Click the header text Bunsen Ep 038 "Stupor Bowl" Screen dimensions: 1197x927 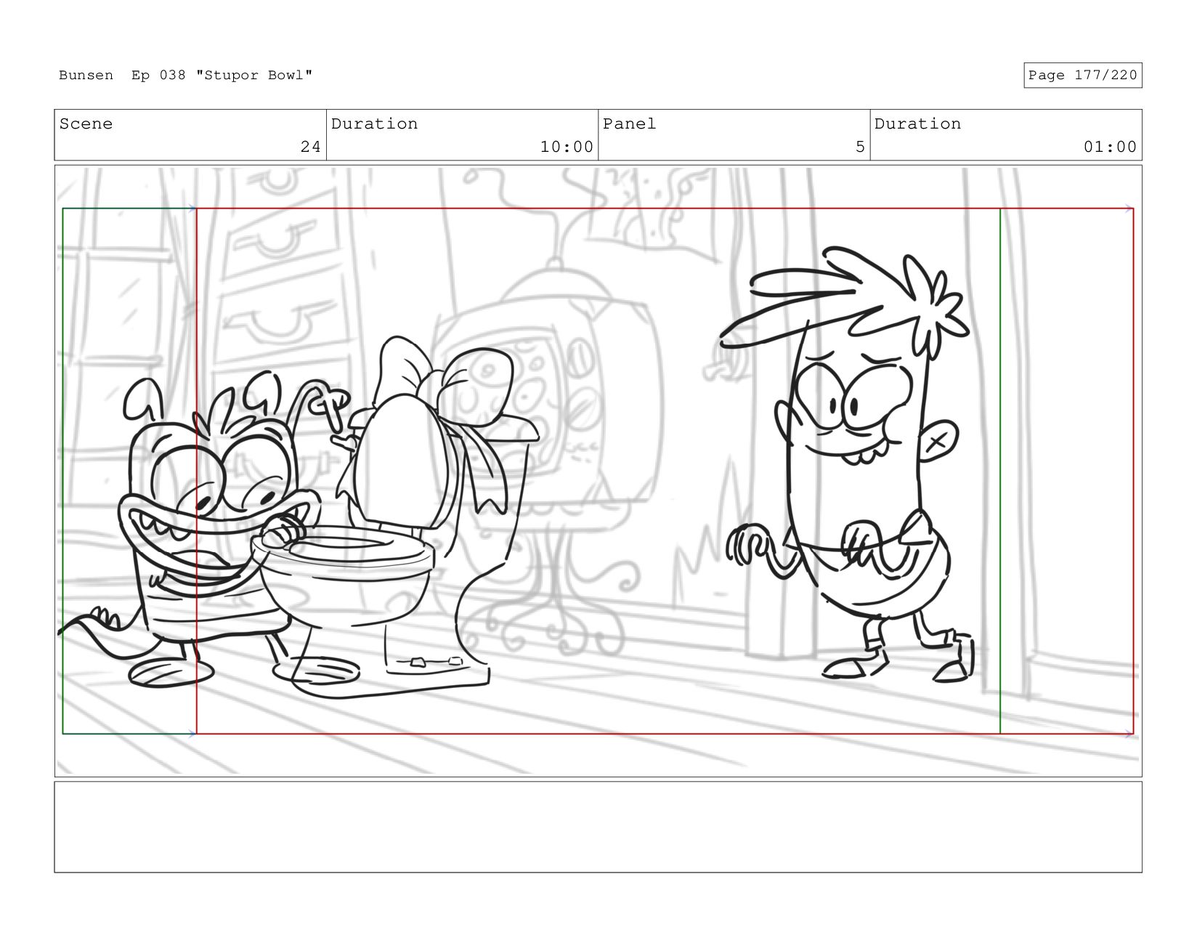point(186,76)
